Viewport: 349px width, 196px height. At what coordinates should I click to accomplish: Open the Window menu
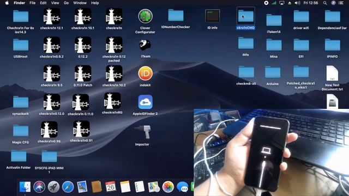click(x=80, y=3)
